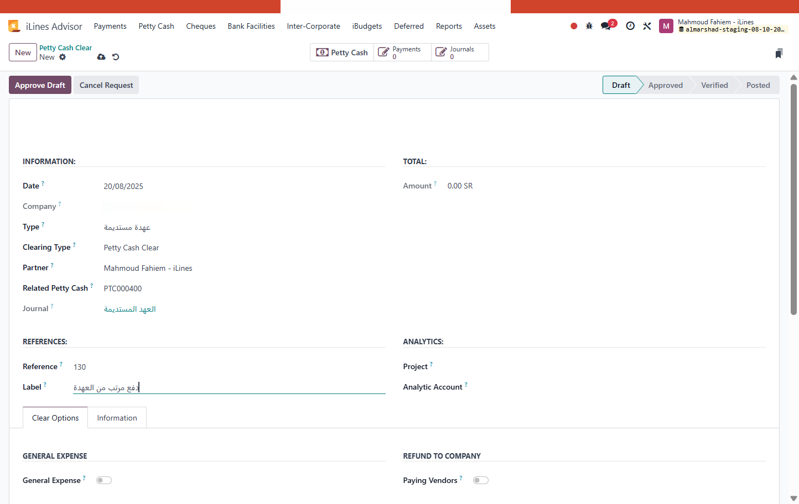799x504 pixels.
Task: Click the Date field help question mark
Action: (43, 183)
